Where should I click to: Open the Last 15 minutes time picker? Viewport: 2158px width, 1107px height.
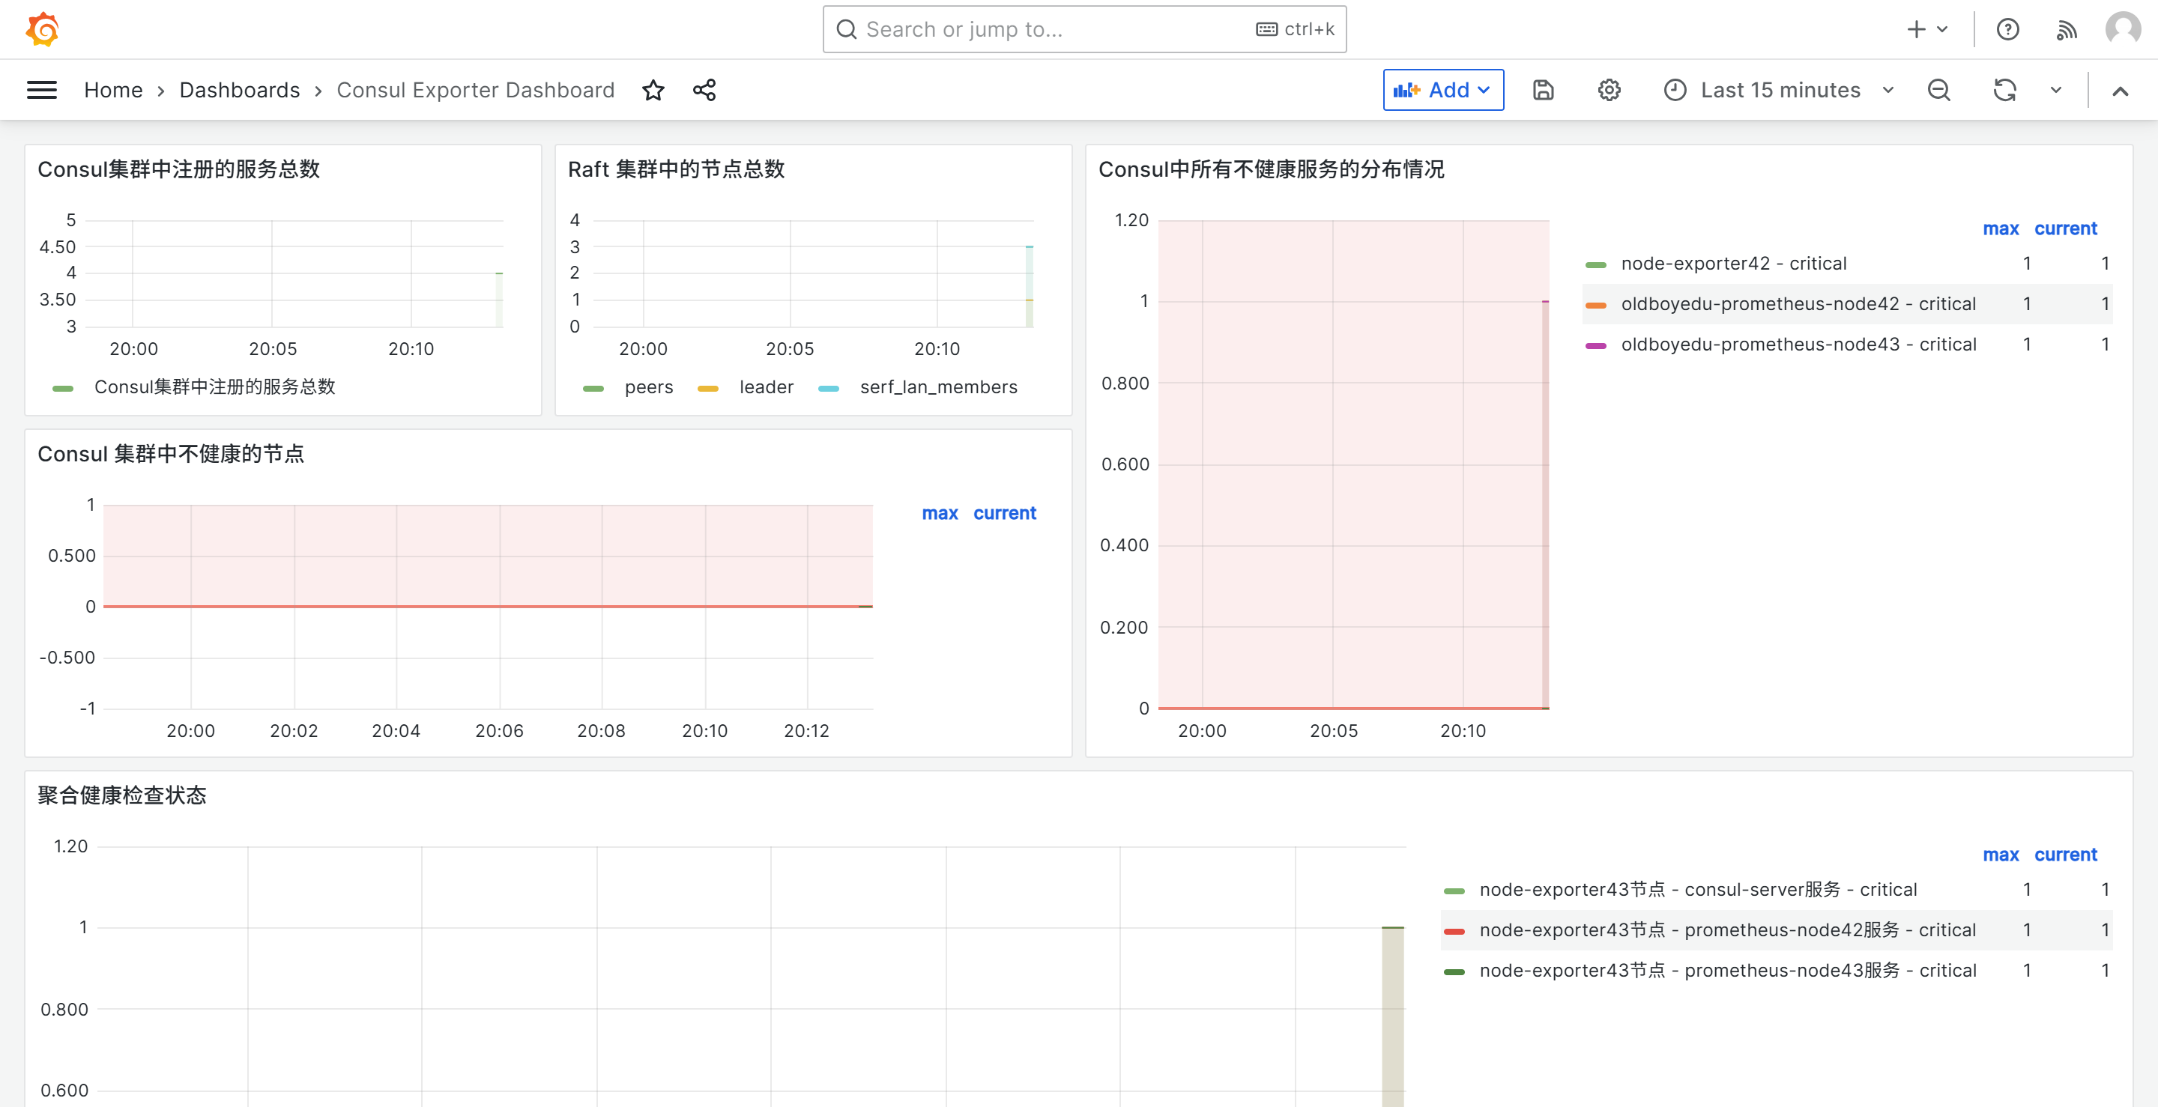1779,90
